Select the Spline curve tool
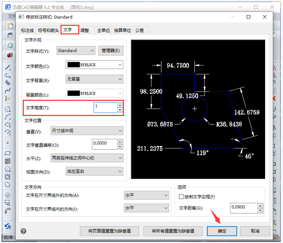Screen dimensions: 283x243 point(8,90)
